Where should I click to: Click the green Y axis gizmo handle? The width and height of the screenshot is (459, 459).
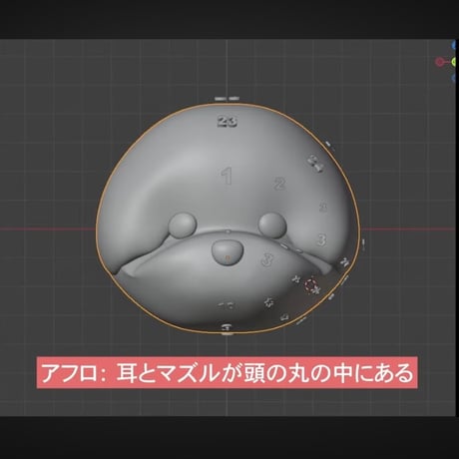click(455, 62)
